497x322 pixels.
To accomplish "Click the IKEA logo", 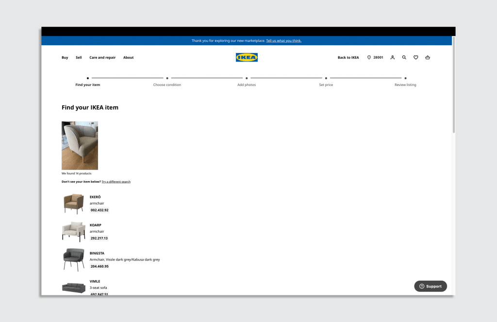I will coord(247,57).
